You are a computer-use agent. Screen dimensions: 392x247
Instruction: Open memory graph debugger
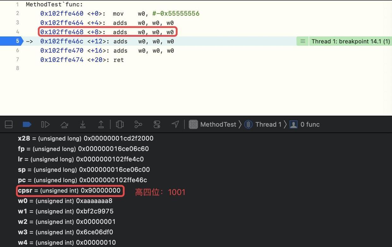(138, 124)
